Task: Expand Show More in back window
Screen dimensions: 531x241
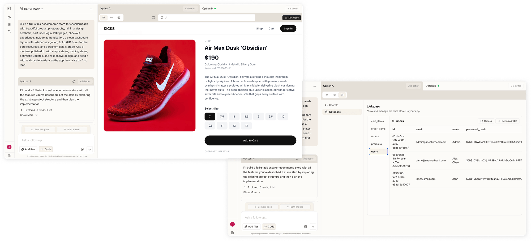Action: pos(252,192)
